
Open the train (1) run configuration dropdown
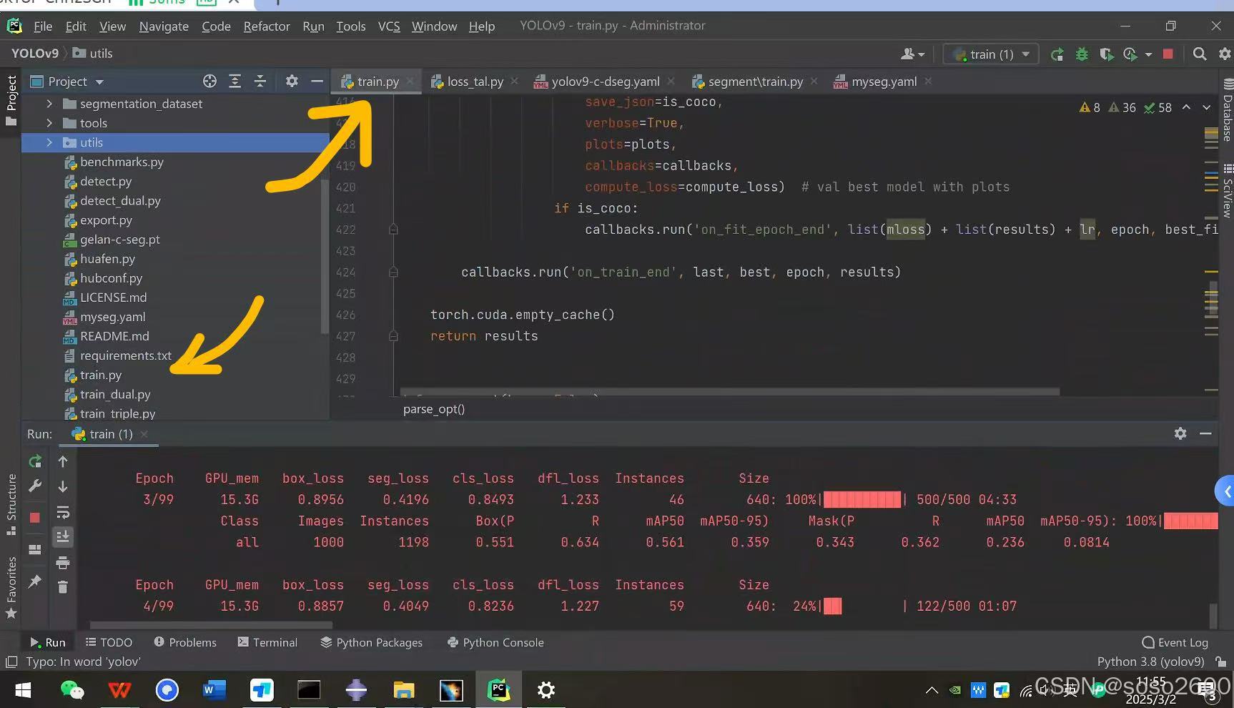click(991, 54)
